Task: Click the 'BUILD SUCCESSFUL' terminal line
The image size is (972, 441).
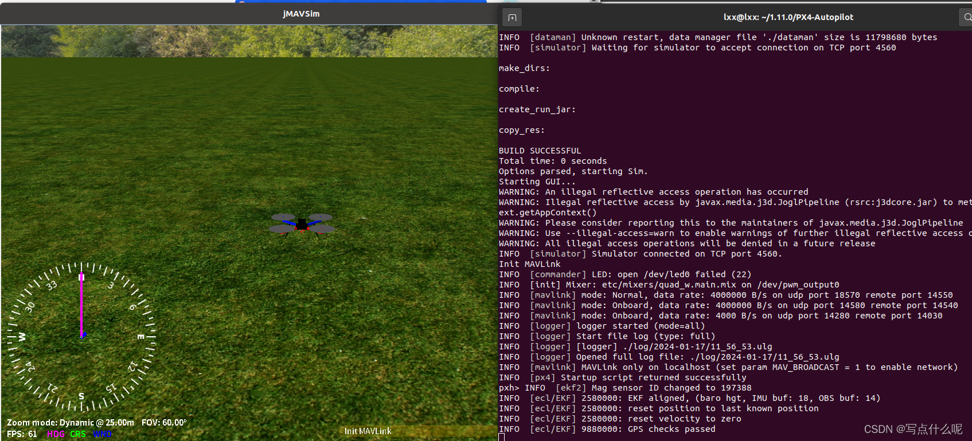Action: tap(540, 151)
